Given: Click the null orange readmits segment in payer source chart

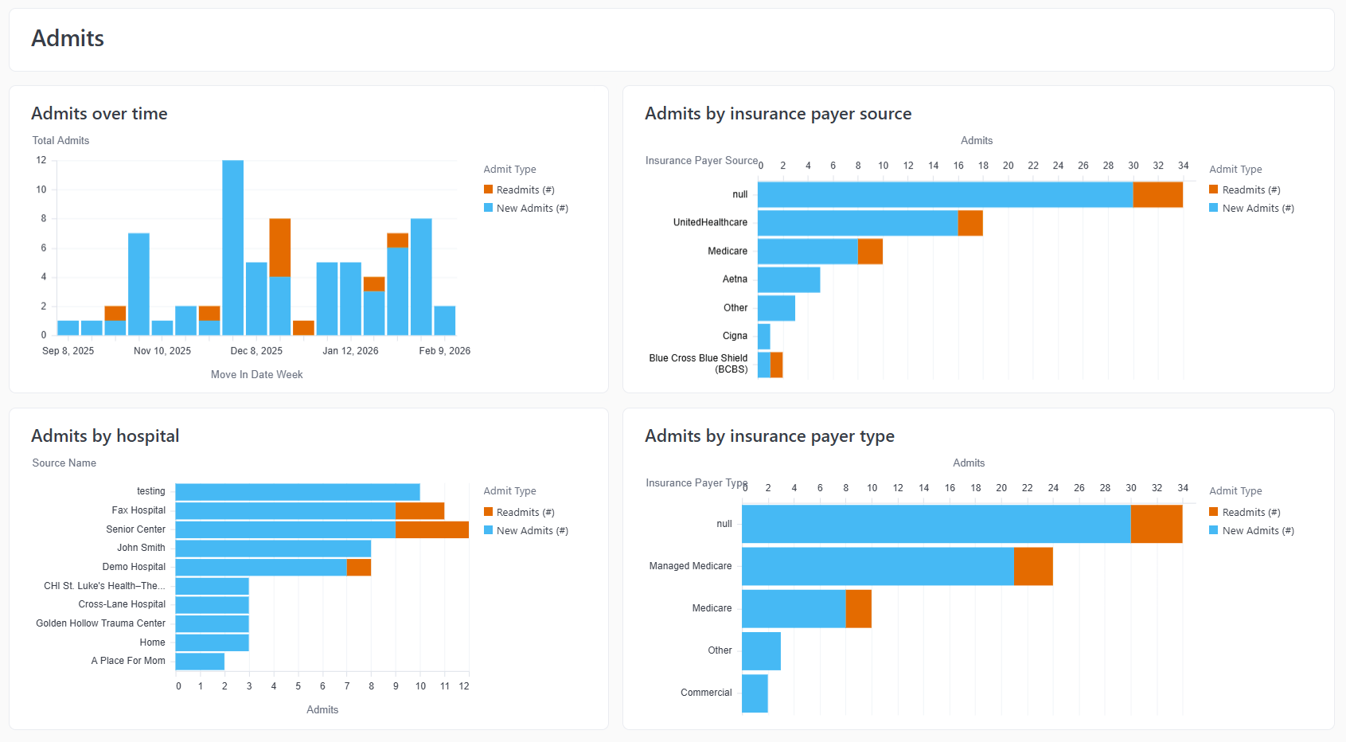Looking at the screenshot, I should pyautogui.click(x=1158, y=194).
